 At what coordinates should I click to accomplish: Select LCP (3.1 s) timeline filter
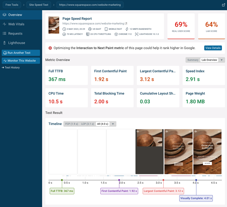coord(87,124)
